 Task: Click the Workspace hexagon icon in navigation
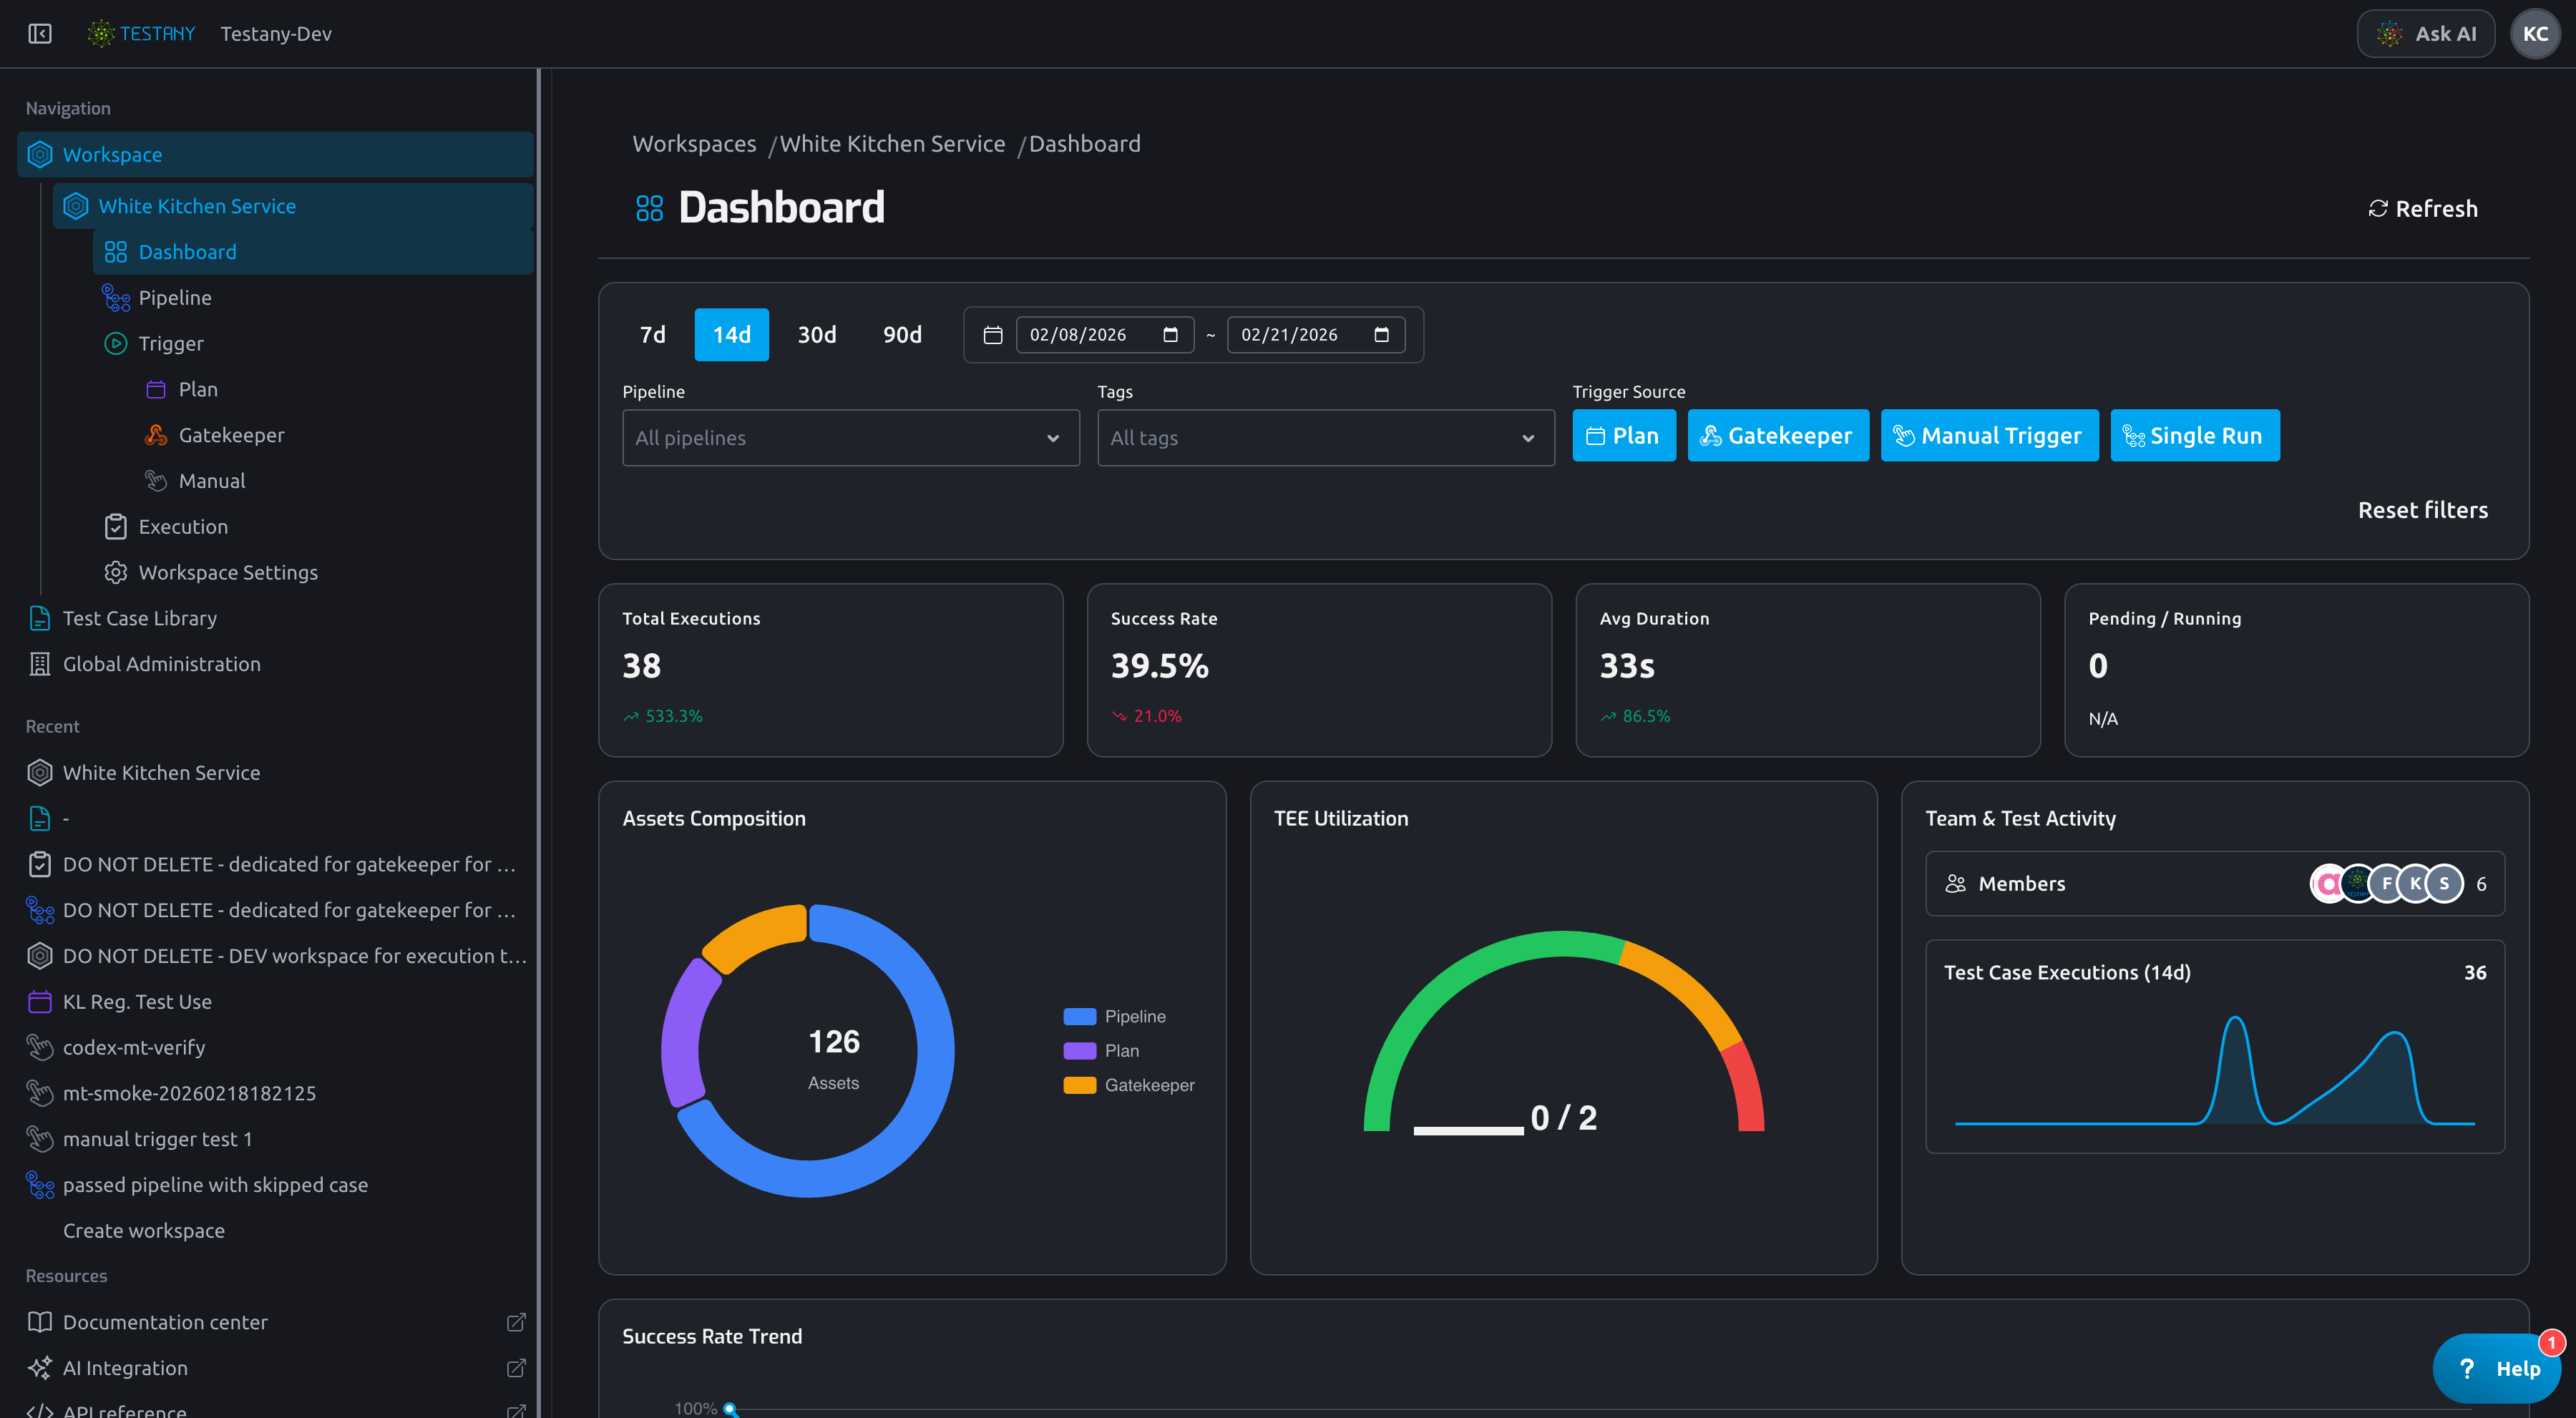pos(40,155)
